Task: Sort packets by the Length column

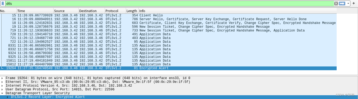Action: [132, 11]
